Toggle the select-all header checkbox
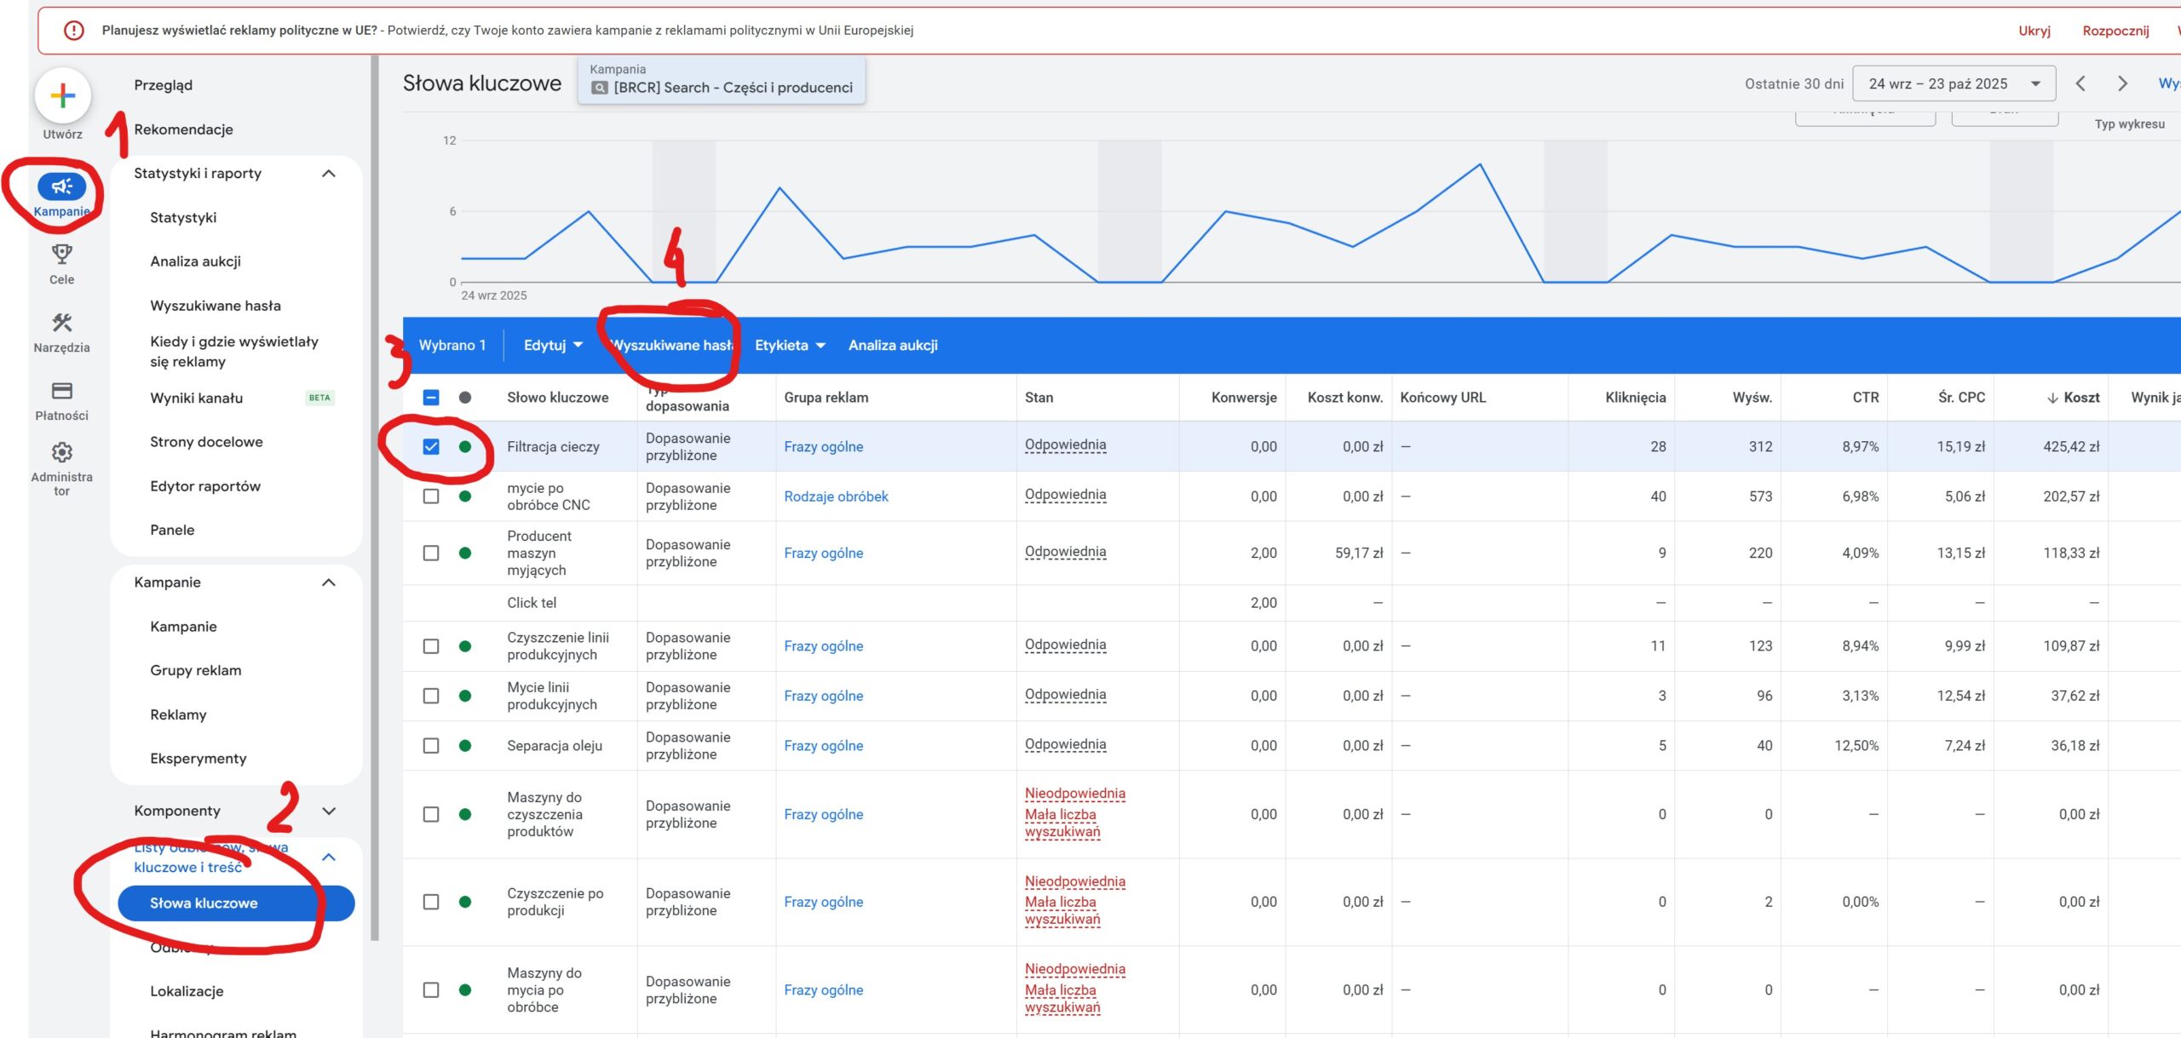The height and width of the screenshot is (1038, 2181). 431,398
